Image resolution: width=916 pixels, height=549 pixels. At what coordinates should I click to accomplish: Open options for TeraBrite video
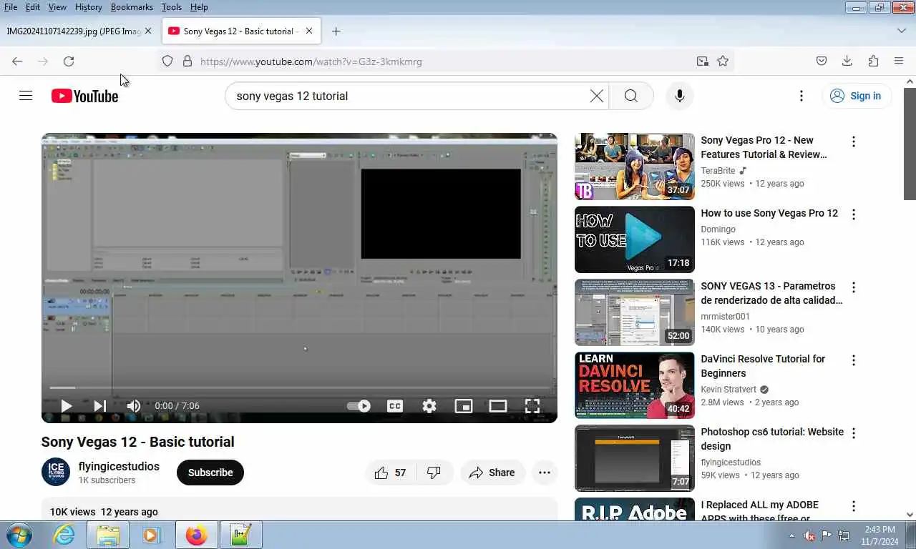(x=853, y=142)
